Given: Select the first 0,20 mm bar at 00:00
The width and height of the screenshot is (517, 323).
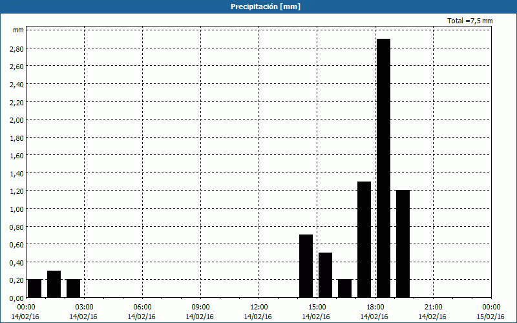Looking at the screenshot, I should (x=35, y=288).
